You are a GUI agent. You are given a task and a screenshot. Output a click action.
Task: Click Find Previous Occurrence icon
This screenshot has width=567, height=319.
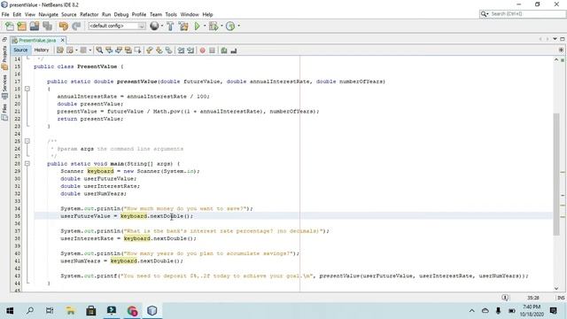[109, 51]
